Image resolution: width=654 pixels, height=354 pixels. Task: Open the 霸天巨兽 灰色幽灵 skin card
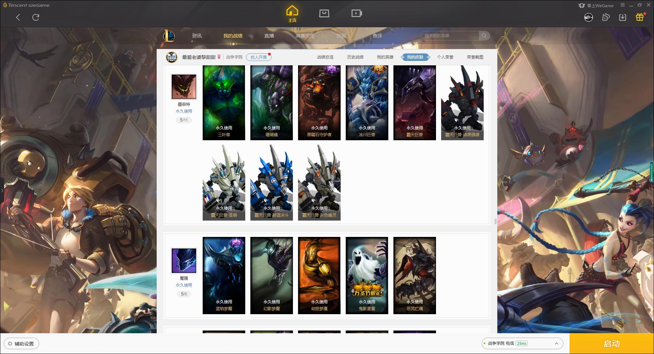coord(319,182)
